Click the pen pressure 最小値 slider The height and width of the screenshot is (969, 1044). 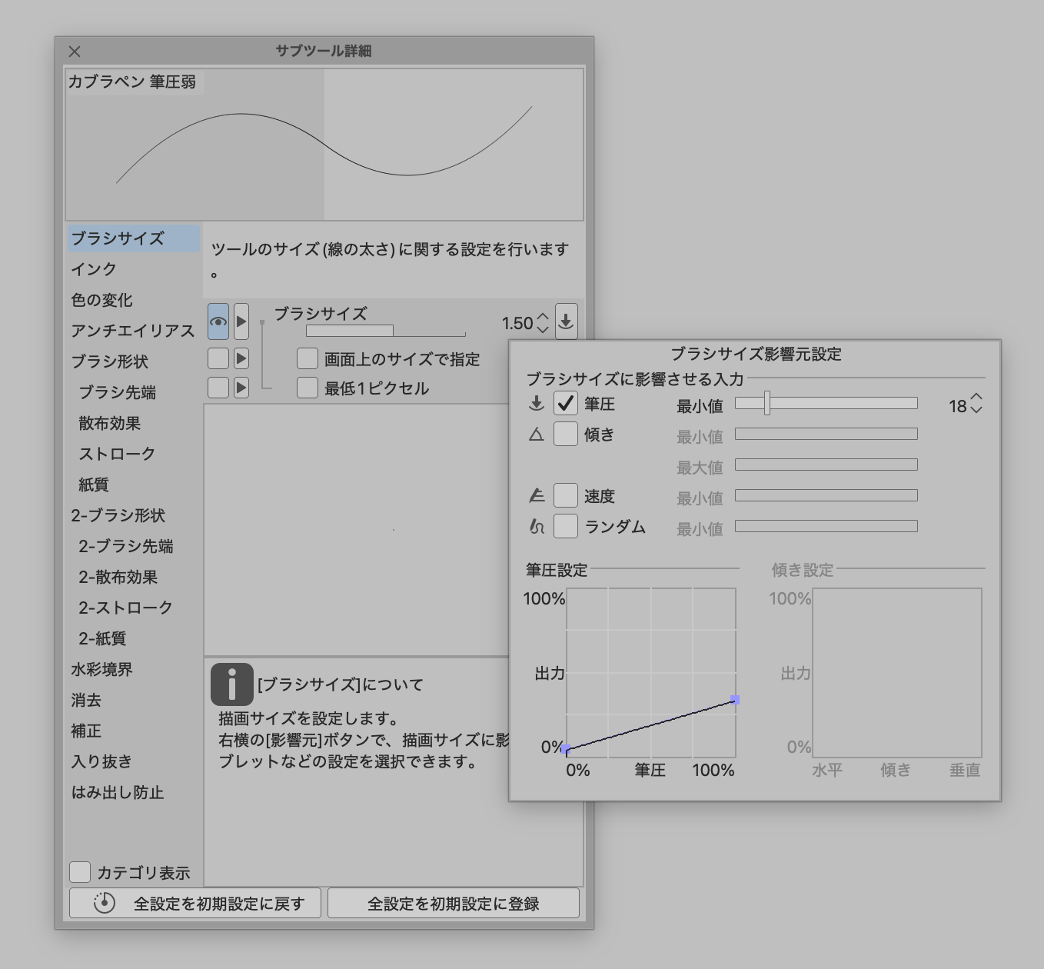coord(826,403)
